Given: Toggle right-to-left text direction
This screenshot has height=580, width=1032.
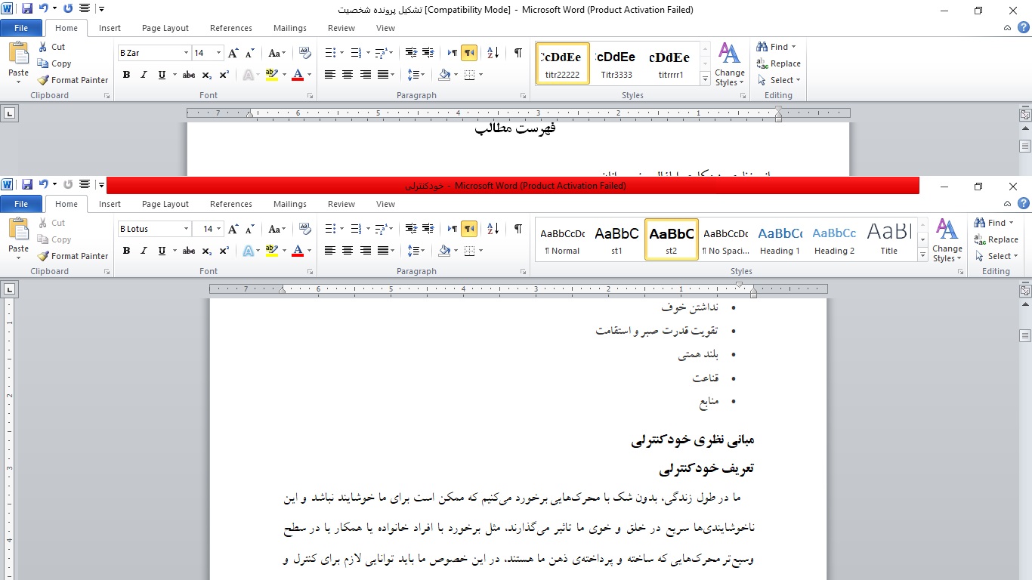Looking at the screenshot, I should click(x=468, y=228).
